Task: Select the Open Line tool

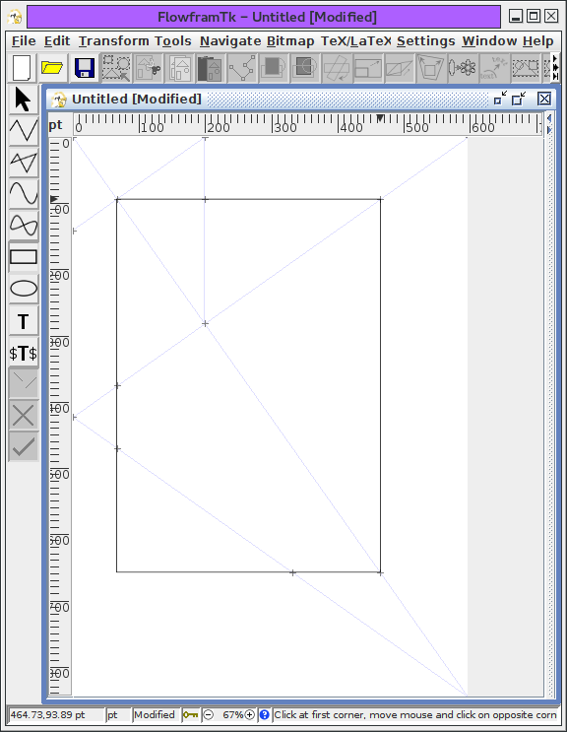Action: pos(24,130)
